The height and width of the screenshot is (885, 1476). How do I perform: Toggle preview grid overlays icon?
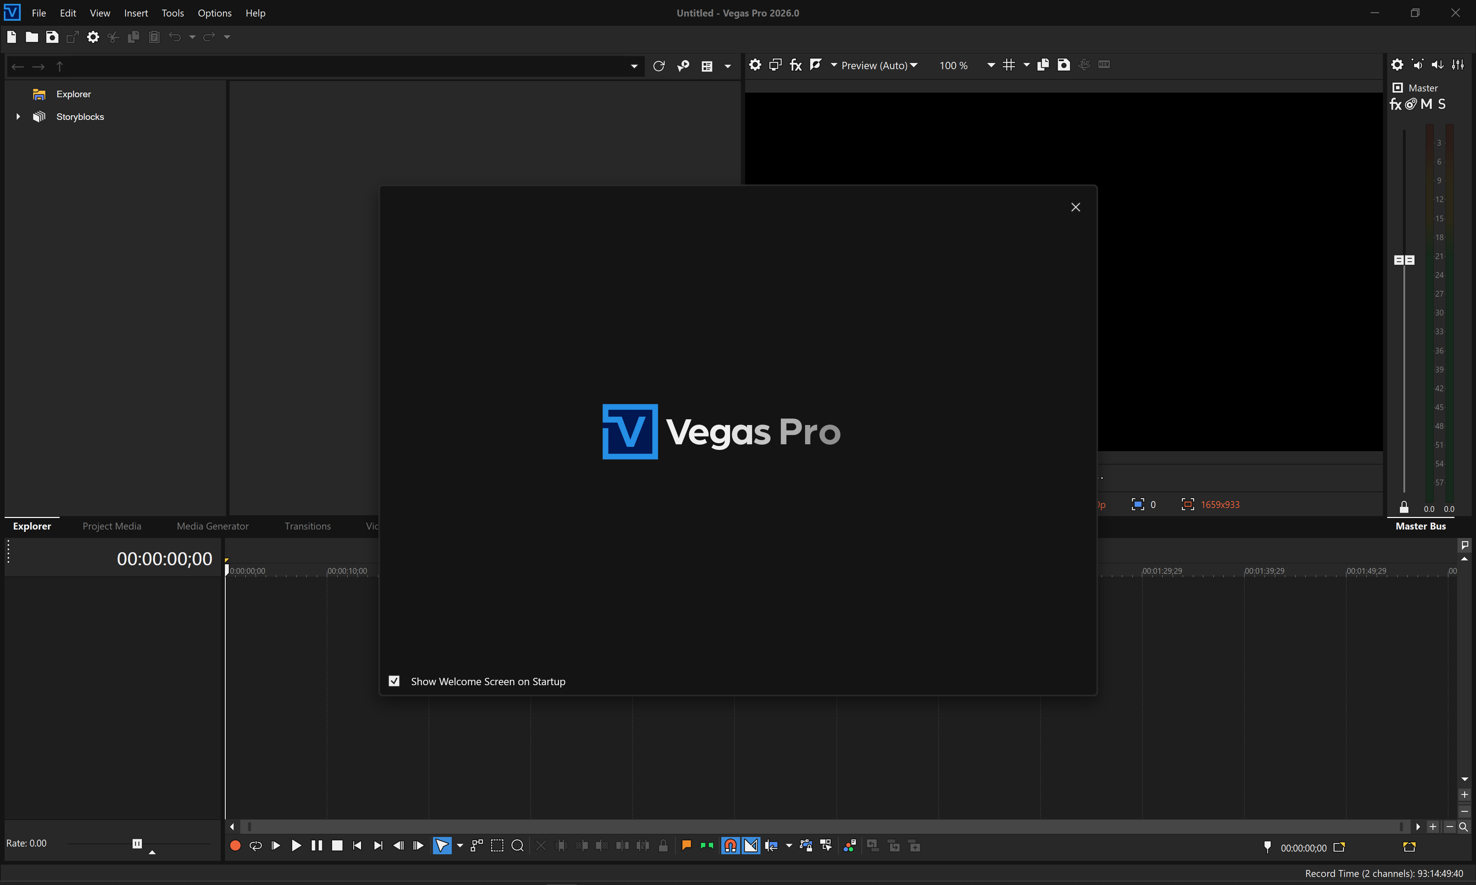[x=1009, y=65]
